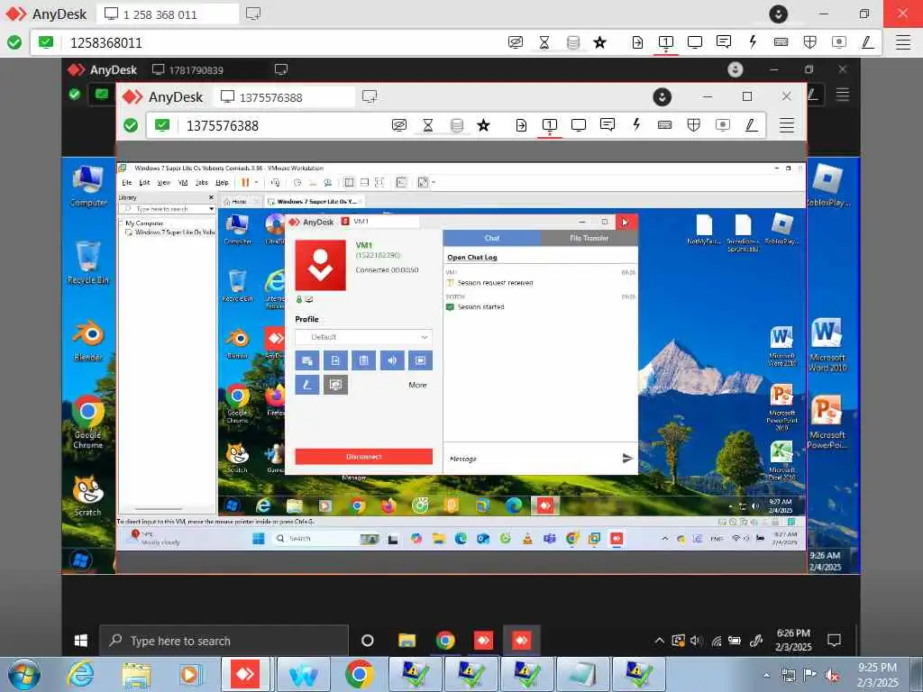
Task: Select session tab 1 258 368 011
Action: [168, 14]
